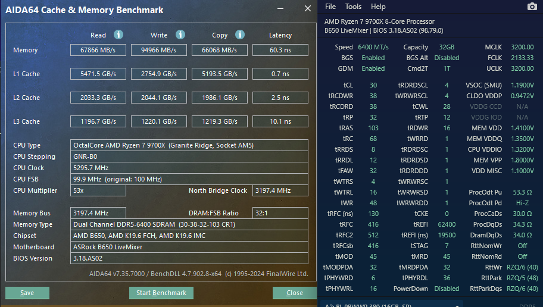Click the Copy info icon

[239, 35]
